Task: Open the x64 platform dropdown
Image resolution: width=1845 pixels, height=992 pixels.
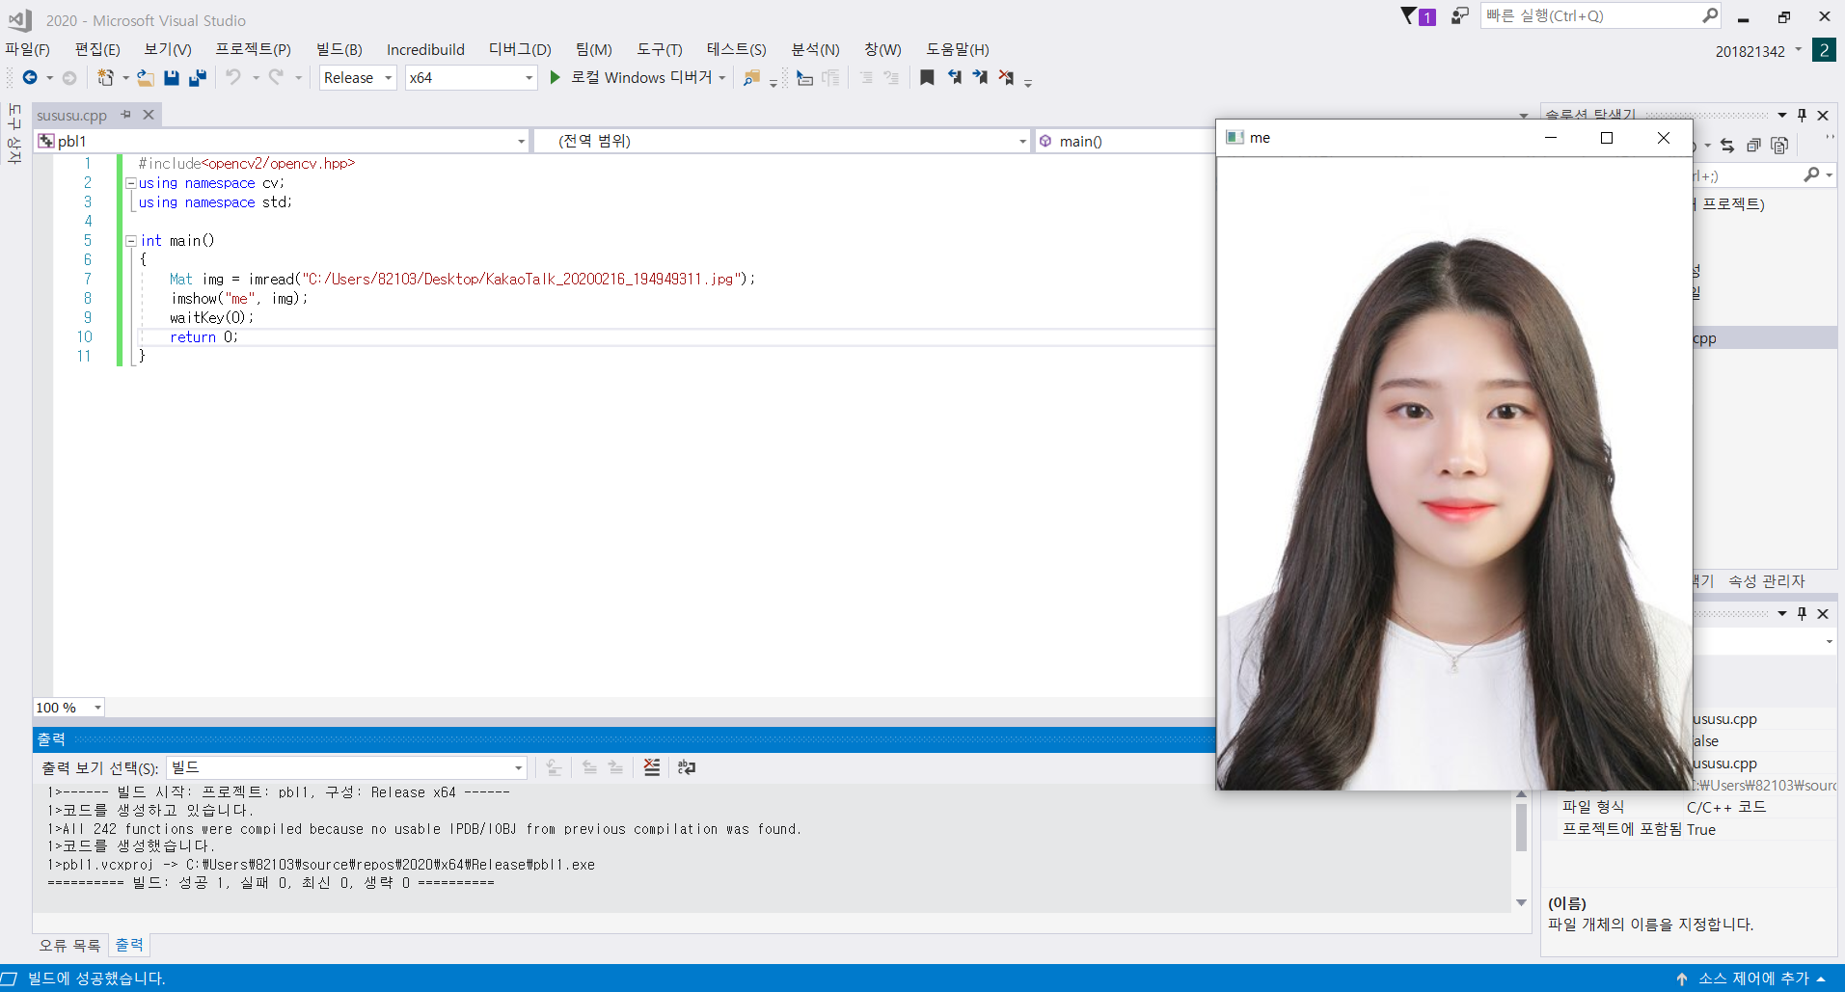Action: 471,77
